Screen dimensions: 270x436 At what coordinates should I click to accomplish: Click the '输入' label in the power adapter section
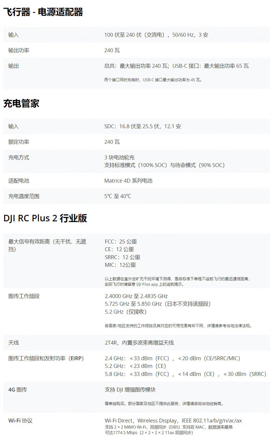(14, 35)
